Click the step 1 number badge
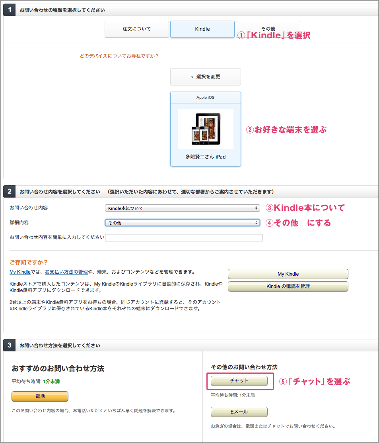The image size is (379, 443). point(9,10)
